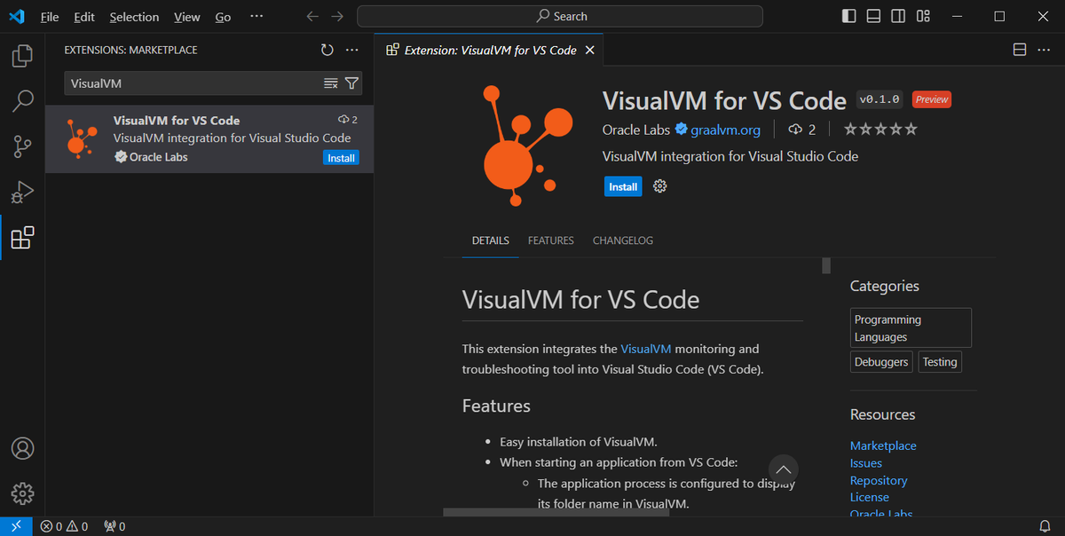Install extension from the details page
Viewport: 1065px width, 536px height.
tap(623, 186)
